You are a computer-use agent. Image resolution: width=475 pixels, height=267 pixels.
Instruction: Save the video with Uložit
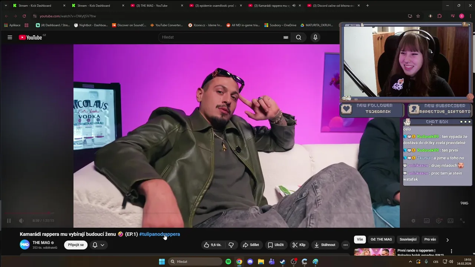[x=276, y=245]
